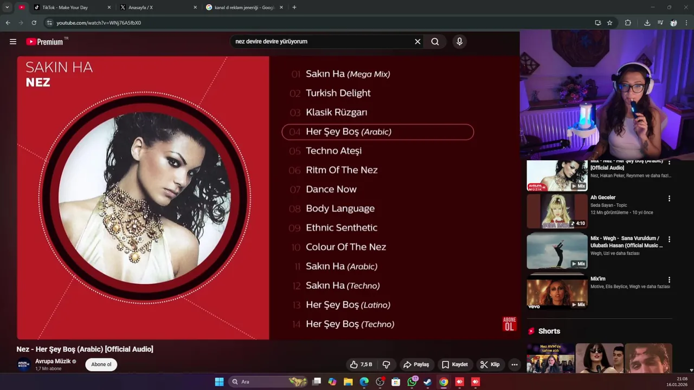This screenshot has width=694, height=390.
Task: Open the Mix'im playlist thumbnail
Action: tap(557, 292)
